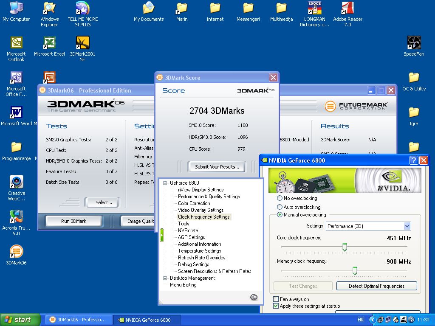The height and width of the screenshot is (326, 435).
Task: Enable Fan always on checkbox
Action: pos(276,299)
